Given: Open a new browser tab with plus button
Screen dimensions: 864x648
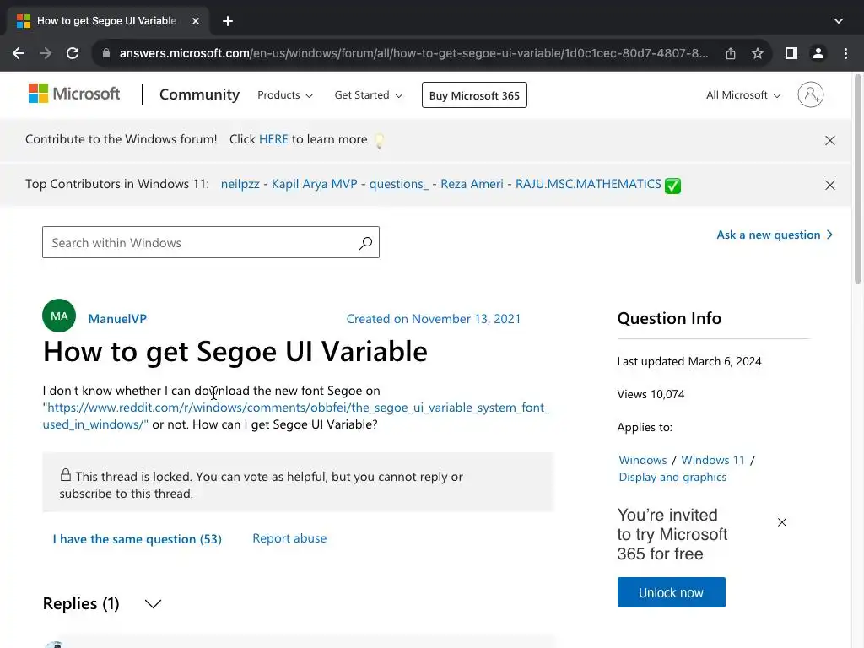Looking at the screenshot, I should [228, 20].
